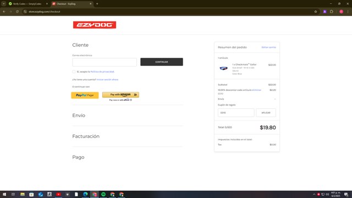Click Editar carrito link
This screenshot has height=198, width=352.
pos(269,47)
